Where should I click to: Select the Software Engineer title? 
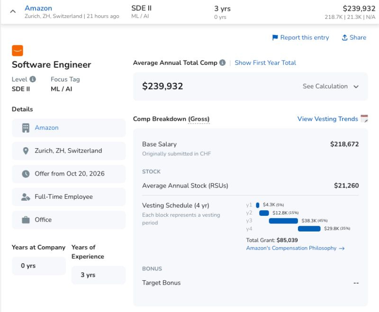52,65
